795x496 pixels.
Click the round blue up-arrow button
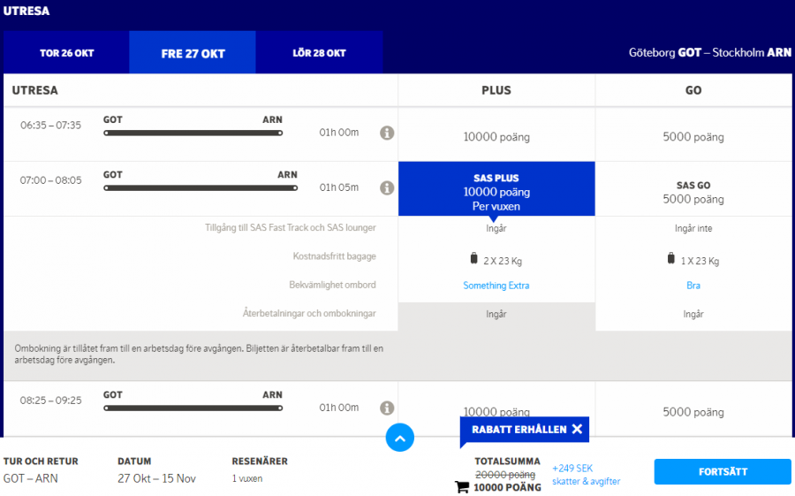click(399, 437)
